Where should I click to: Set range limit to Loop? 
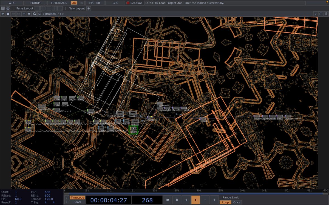click(225, 202)
